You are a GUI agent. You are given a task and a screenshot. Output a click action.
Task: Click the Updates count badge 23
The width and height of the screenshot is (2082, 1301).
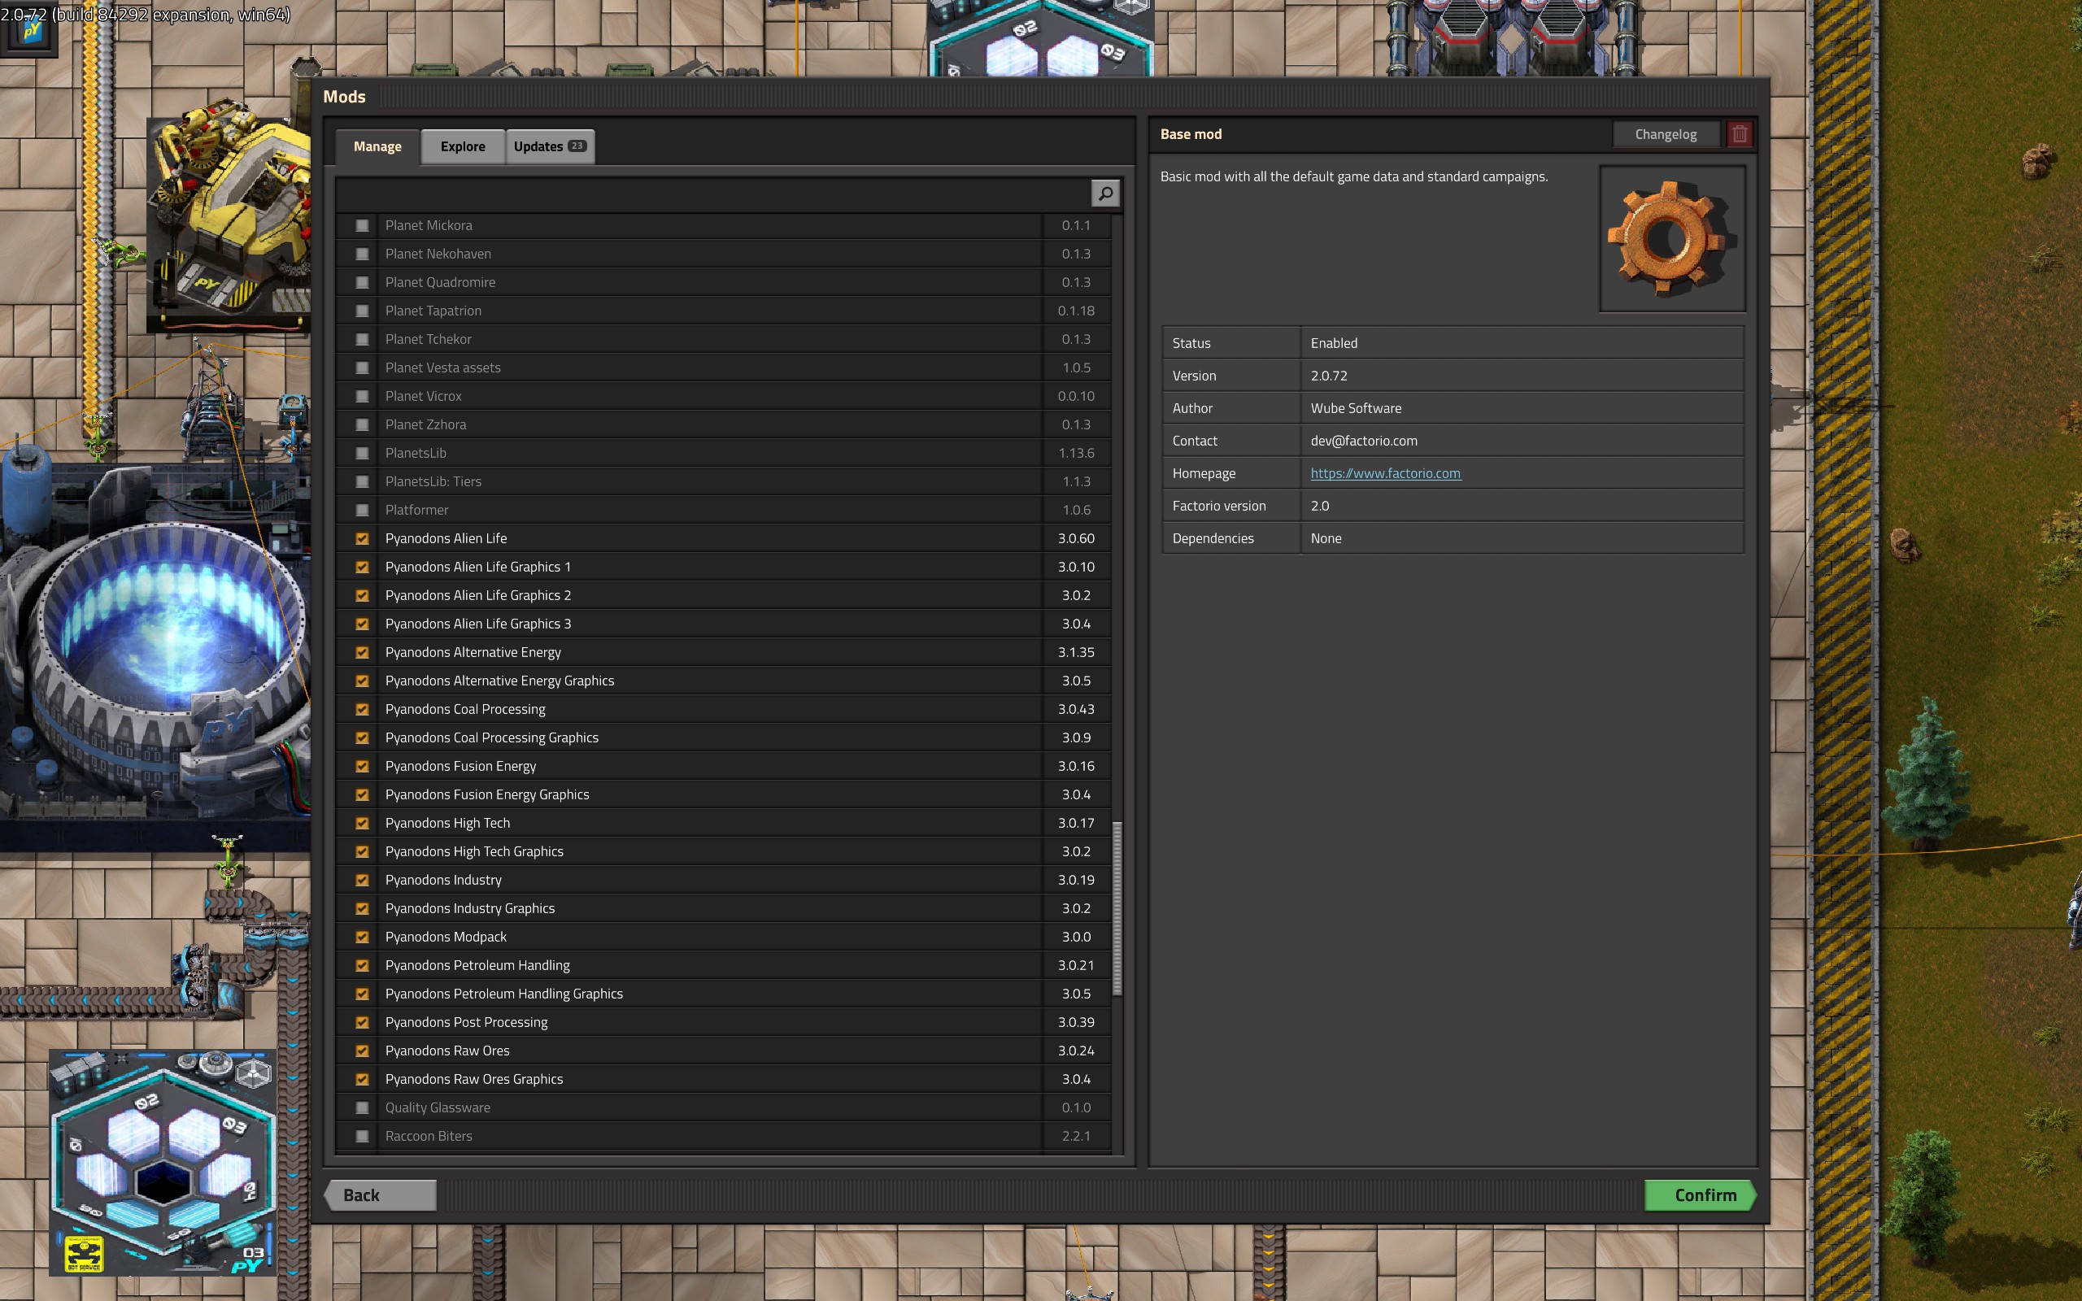tap(577, 146)
